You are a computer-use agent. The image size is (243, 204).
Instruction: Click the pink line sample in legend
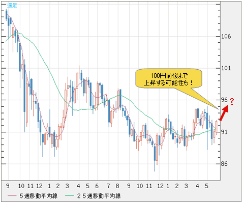pos(12,196)
